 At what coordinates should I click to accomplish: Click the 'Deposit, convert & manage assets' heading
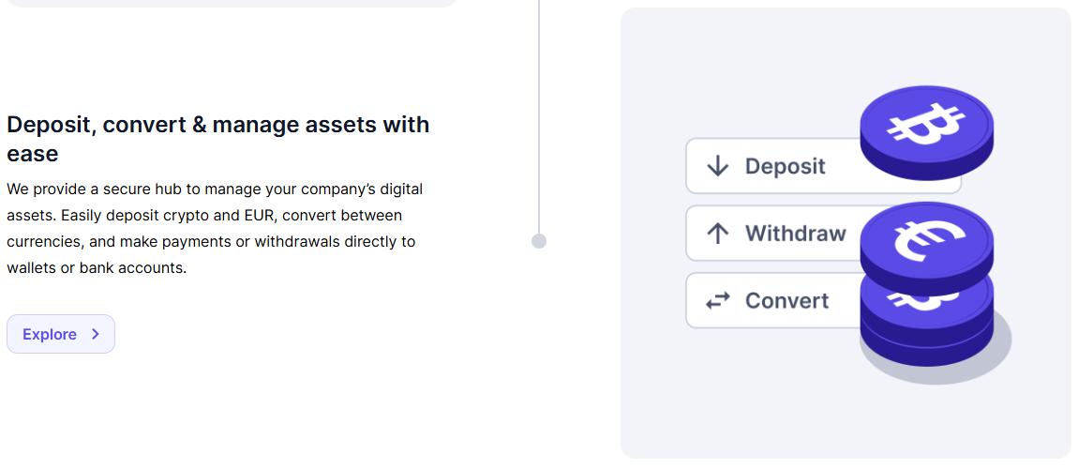pyautogui.click(x=217, y=125)
